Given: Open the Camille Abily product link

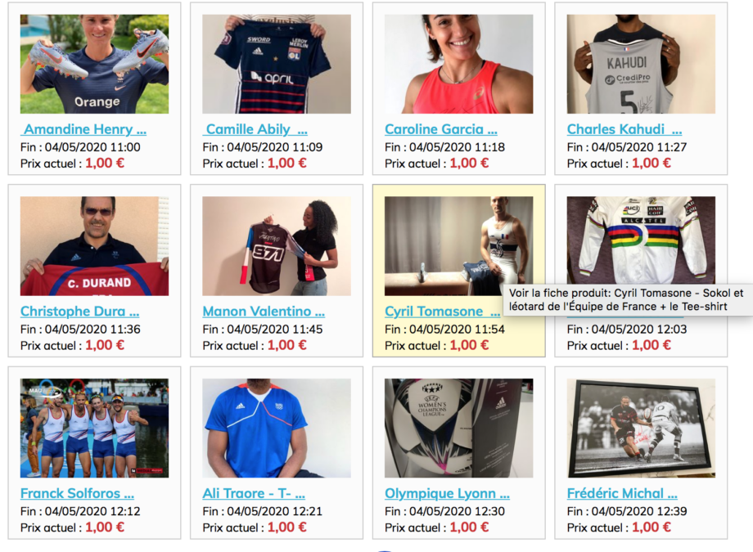Looking at the screenshot, I should pos(255,129).
